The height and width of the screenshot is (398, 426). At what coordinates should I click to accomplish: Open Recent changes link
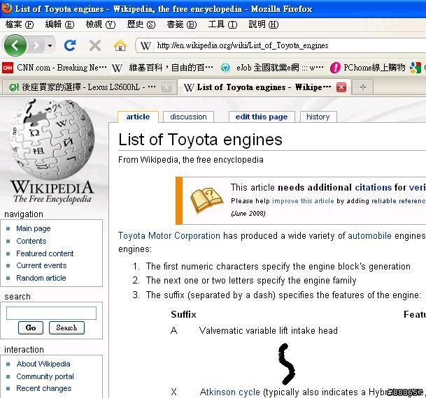pyautogui.click(x=44, y=388)
